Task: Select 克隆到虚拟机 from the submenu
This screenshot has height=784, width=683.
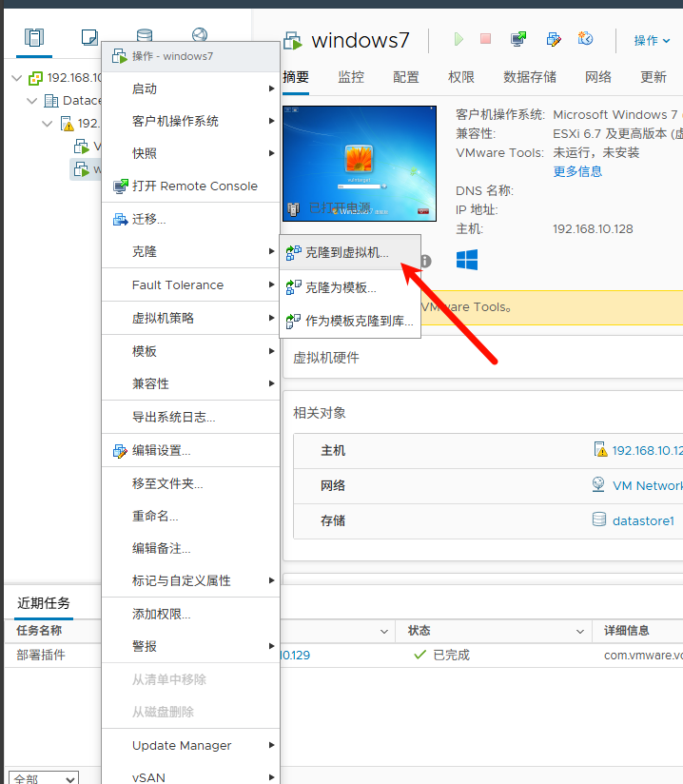Action: tap(346, 252)
